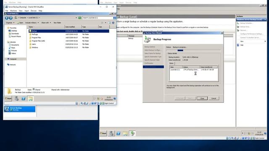Select Documents under Libraries

tap(15, 45)
